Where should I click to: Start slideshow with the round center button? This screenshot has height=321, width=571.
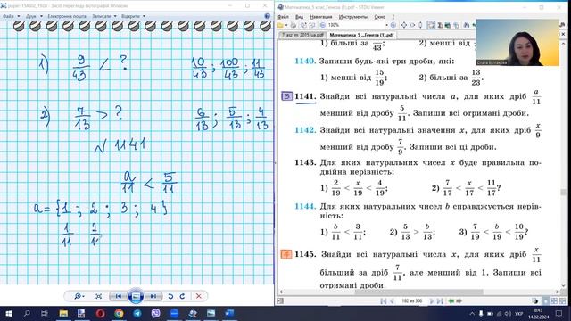[136, 296]
